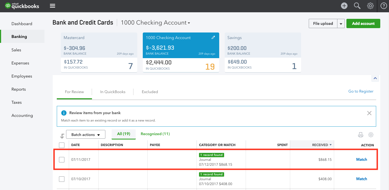Collapse account cards with chevron up

click(x=375, y=78)
